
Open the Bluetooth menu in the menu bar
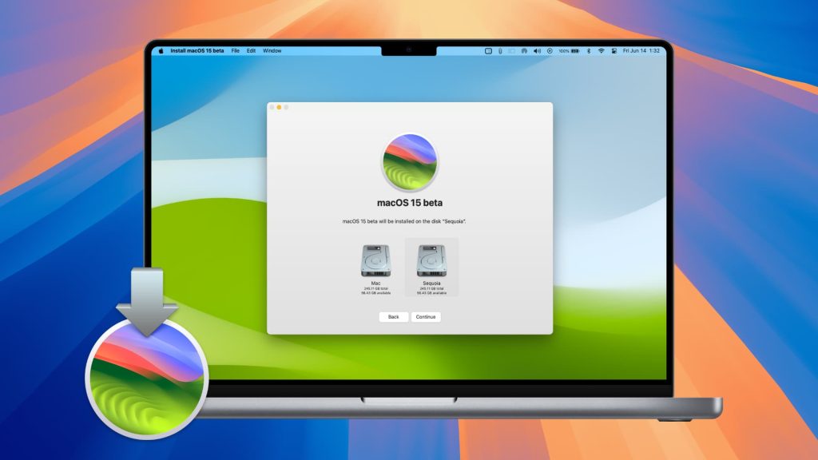pyautogui.click(x=588, y=50)
